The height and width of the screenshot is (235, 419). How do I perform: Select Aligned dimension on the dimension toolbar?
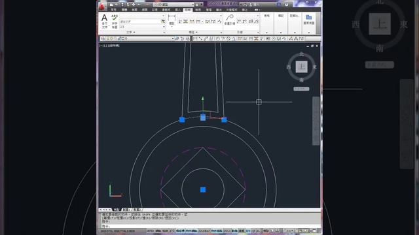pos(200,39)
